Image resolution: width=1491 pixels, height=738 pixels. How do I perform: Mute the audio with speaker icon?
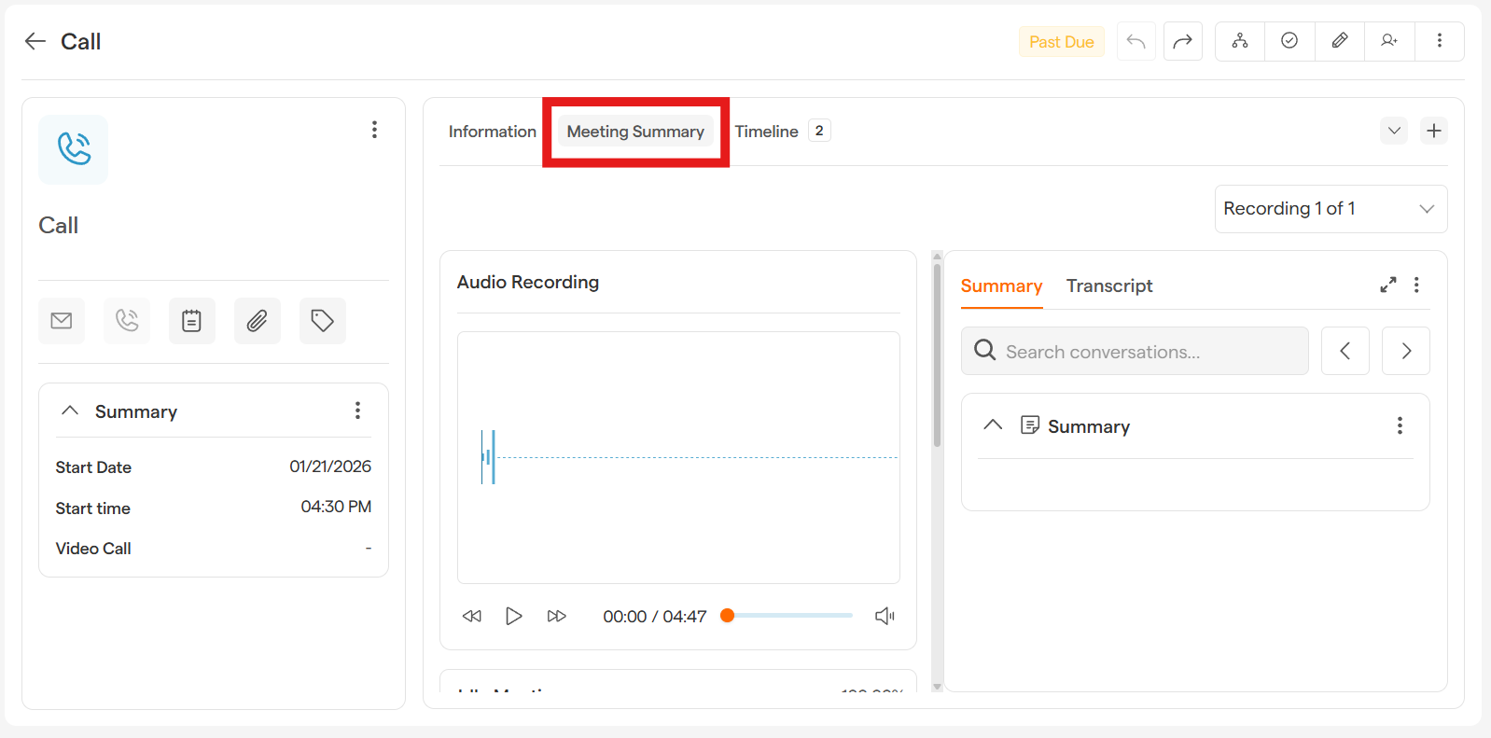(x=884, y=616)
